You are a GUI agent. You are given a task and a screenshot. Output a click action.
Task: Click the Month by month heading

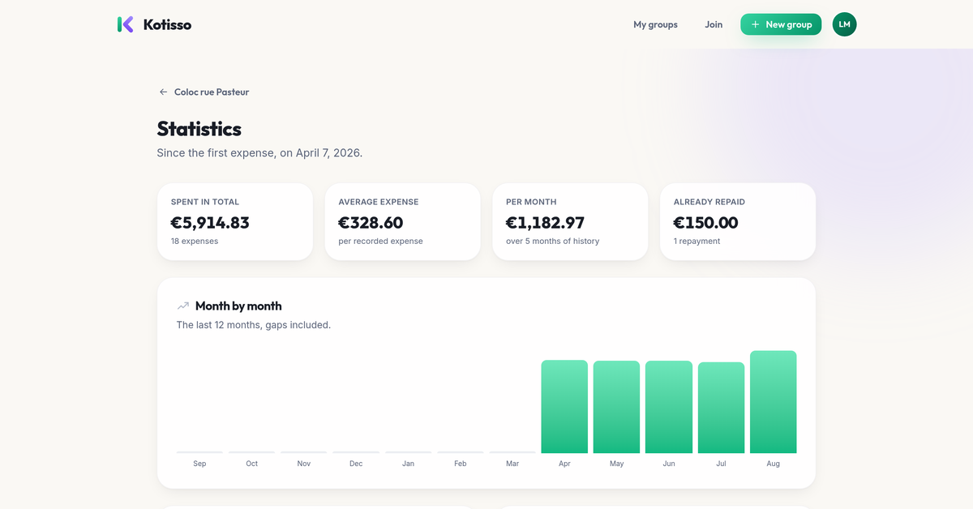click(238, 306)
